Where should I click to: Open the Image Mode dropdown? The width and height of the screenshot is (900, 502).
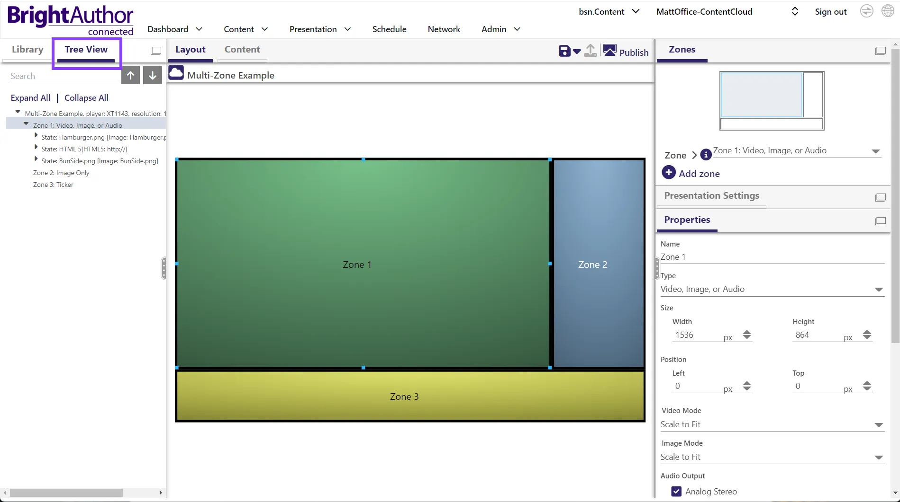tap(772, 457)
